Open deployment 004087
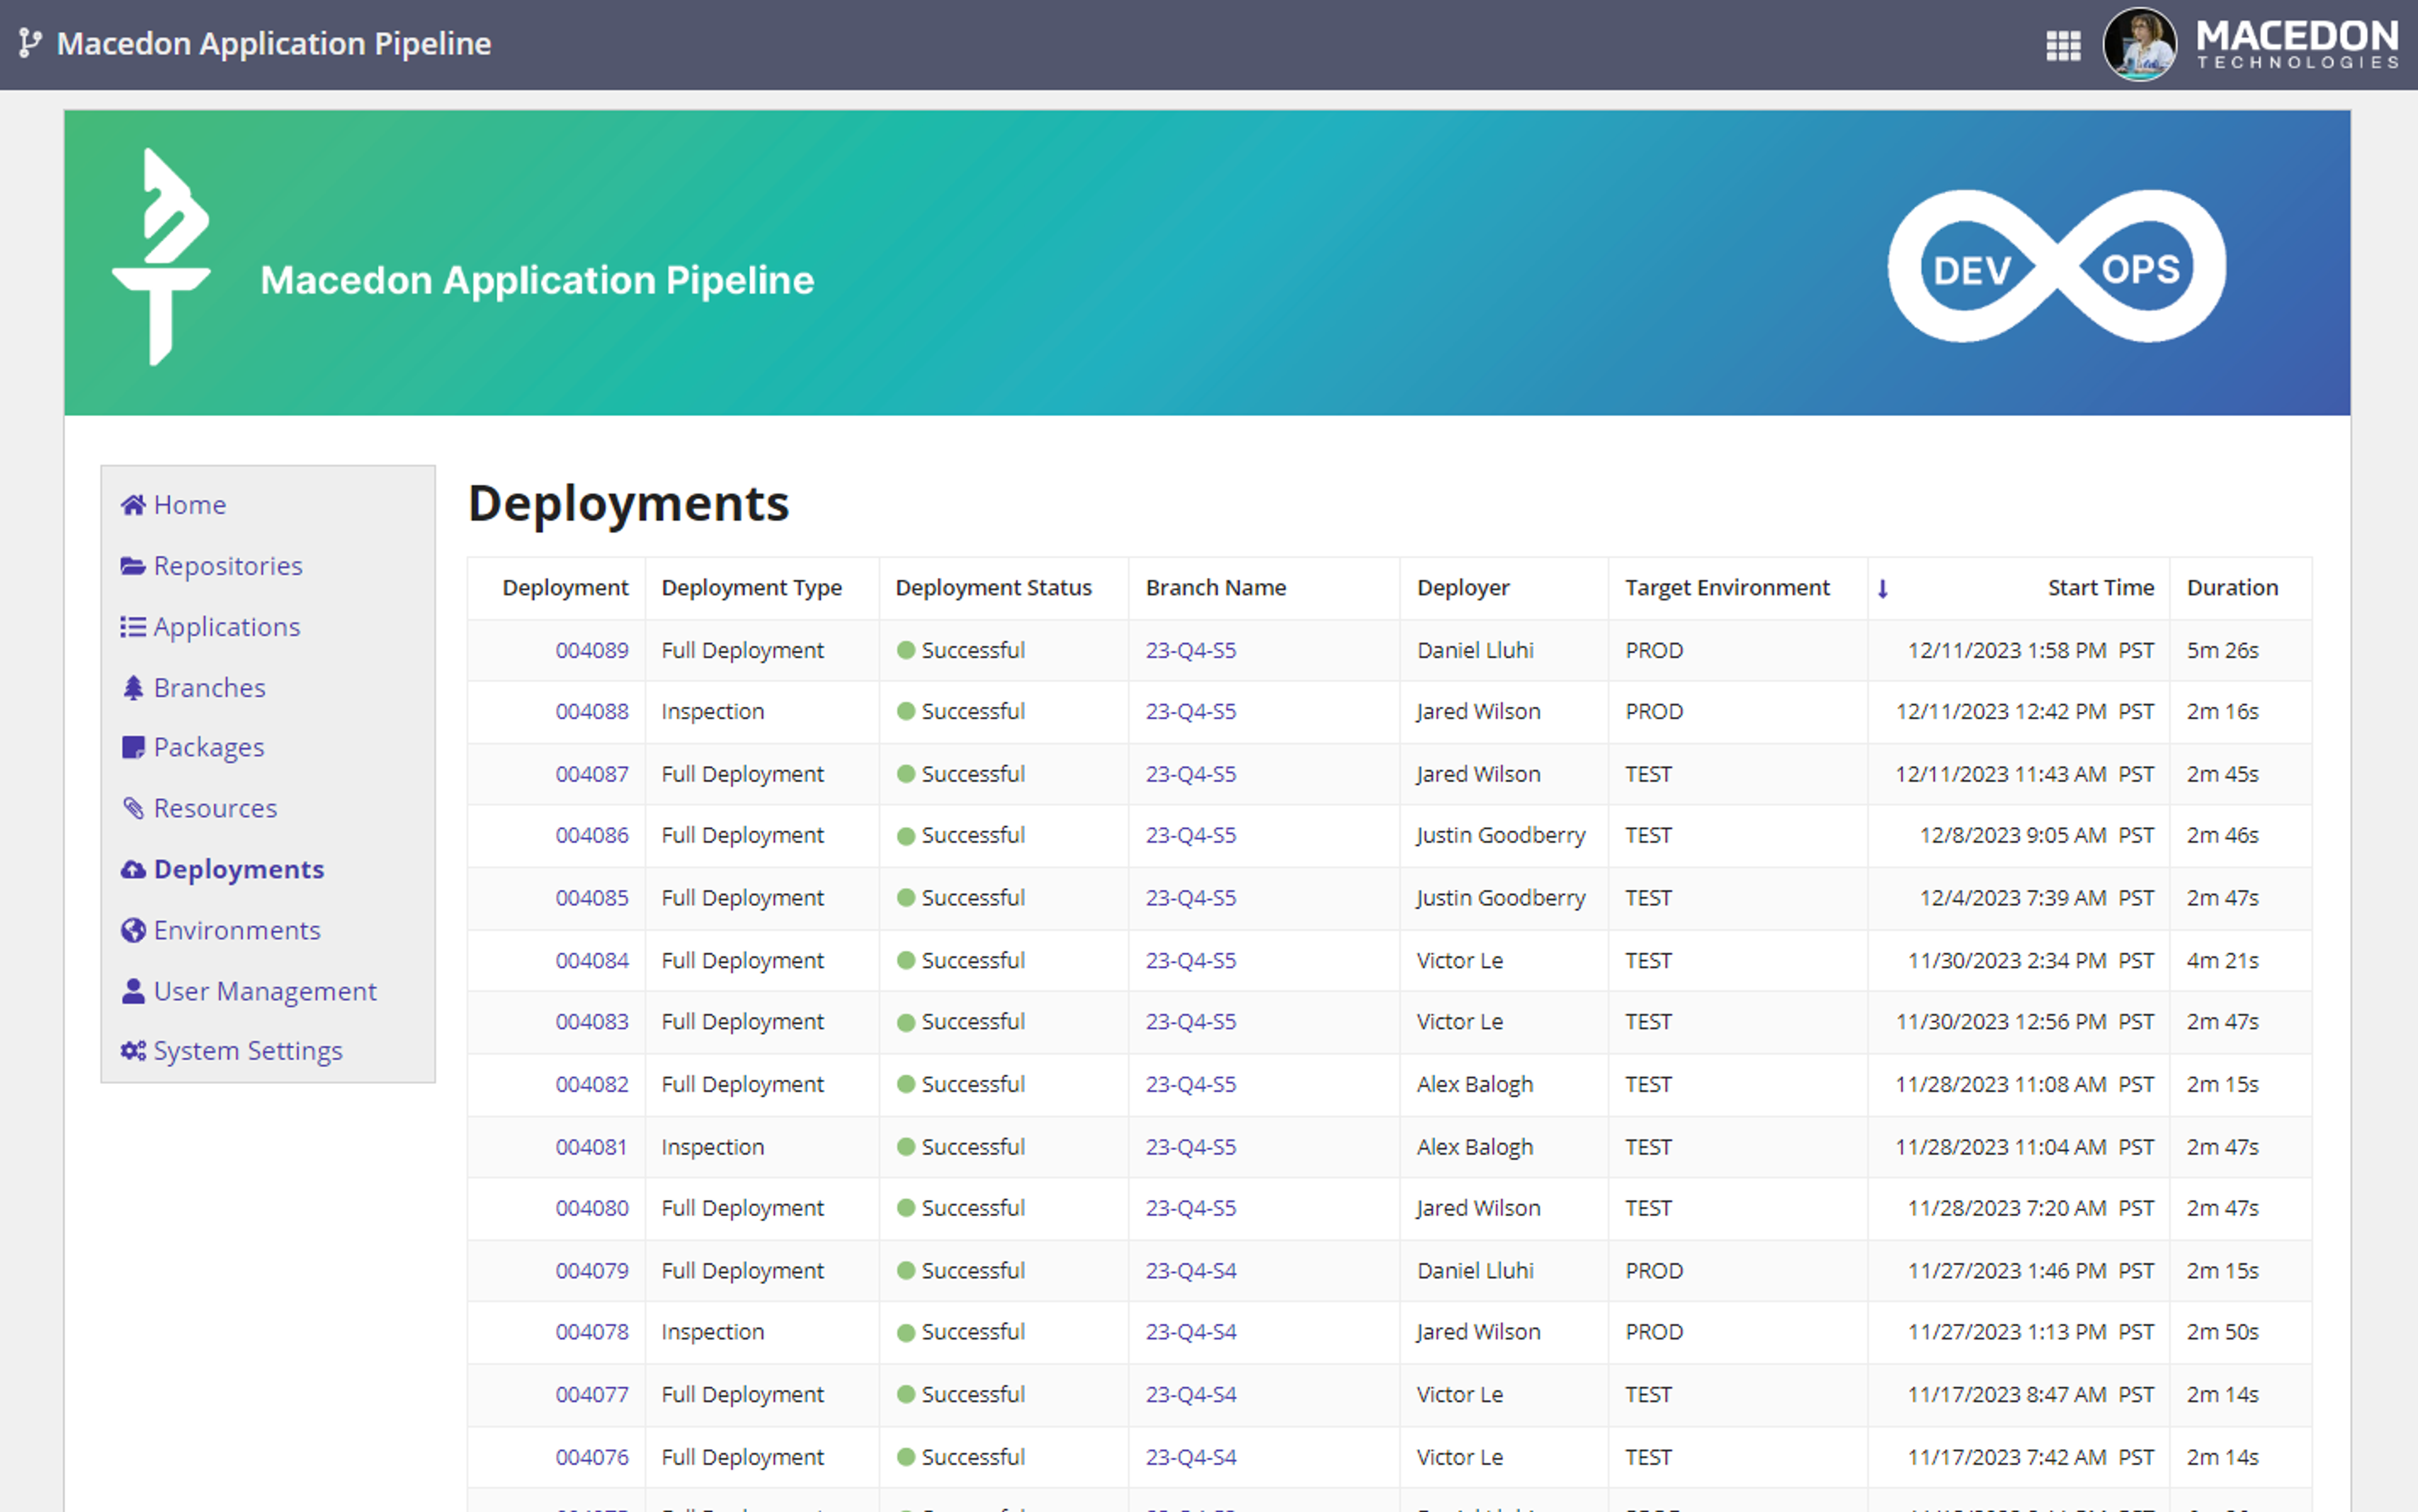 pyautogui.click(x=593, y=775)
